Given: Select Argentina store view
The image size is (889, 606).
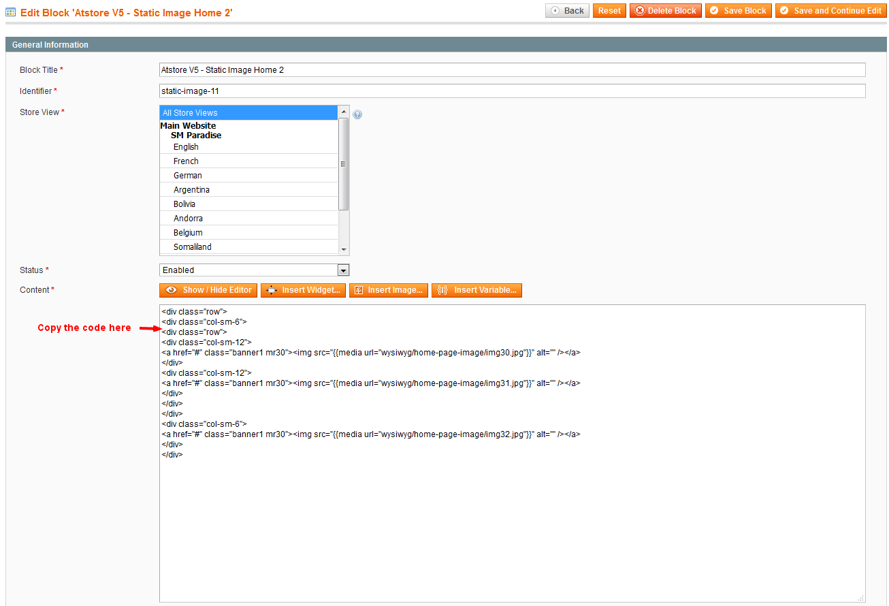Looking at the screenshot, I should coord(248,190).
